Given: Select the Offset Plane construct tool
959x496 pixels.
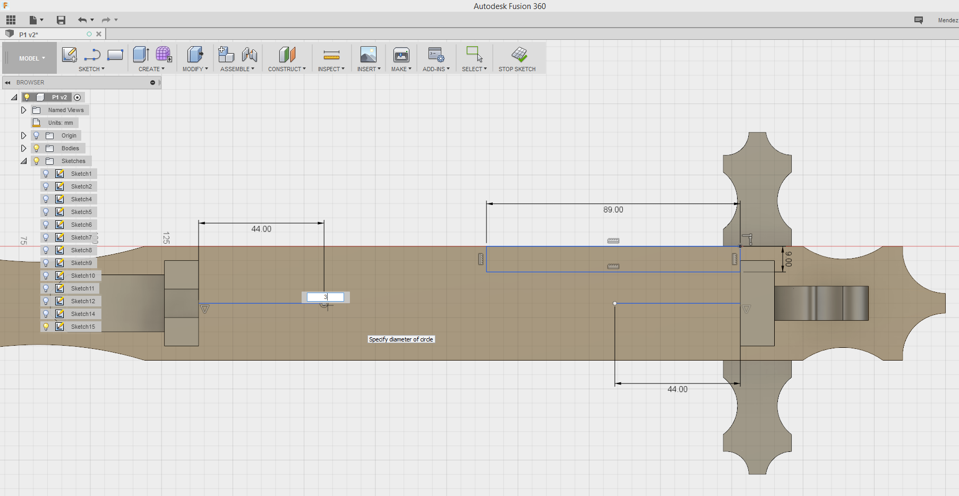Looking at the screenshot, I should tap(287, 54).
